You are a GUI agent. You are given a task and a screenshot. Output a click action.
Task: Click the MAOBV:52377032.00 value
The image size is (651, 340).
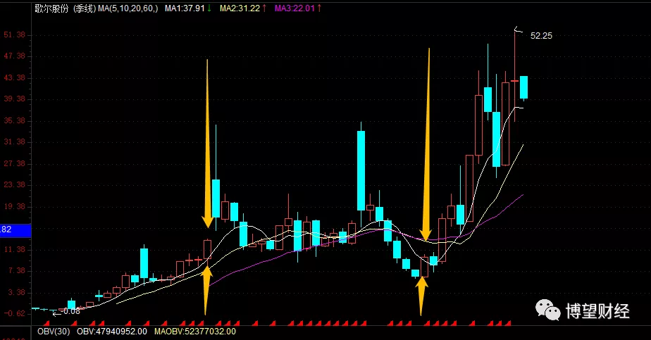(x=195, y=332)
